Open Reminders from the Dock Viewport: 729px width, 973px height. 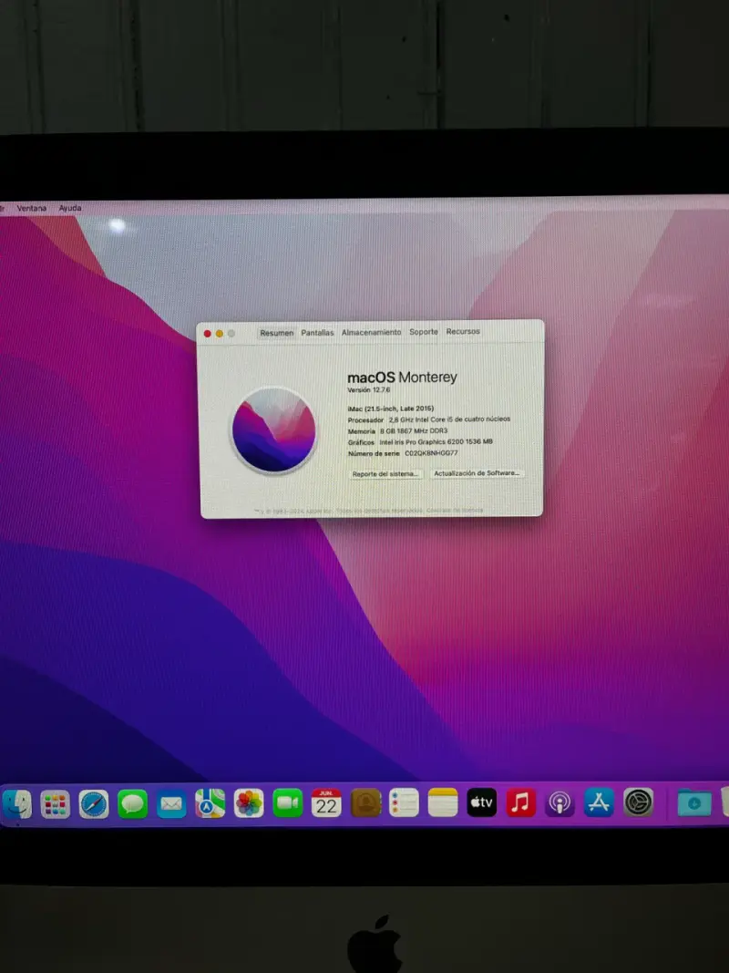tap(405, 803)
